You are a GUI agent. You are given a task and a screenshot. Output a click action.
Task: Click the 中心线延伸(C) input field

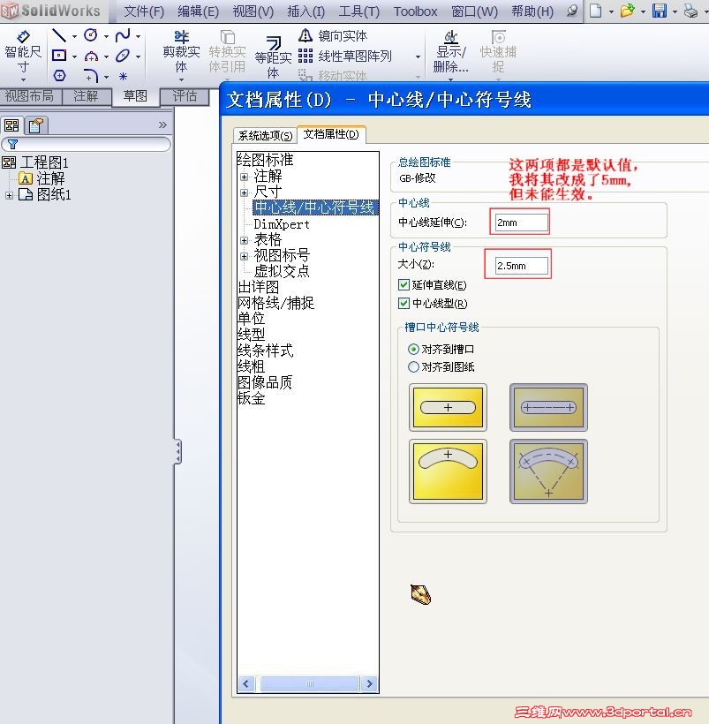[521, 222]
